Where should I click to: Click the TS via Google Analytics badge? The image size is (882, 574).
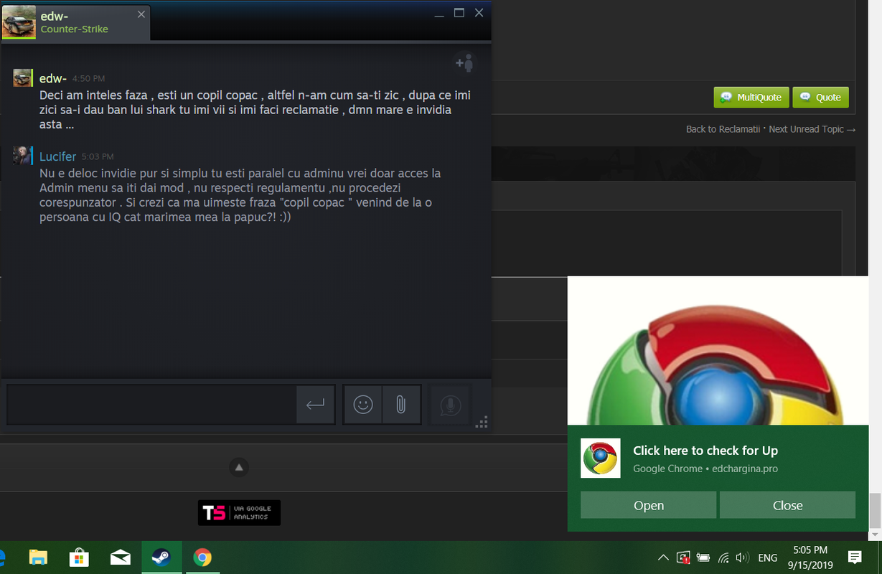coord(239,512)
